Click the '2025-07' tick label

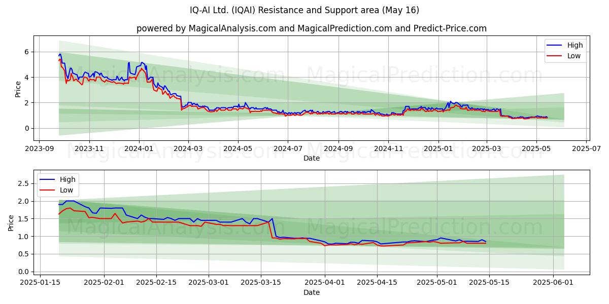[x=586, y=149]
